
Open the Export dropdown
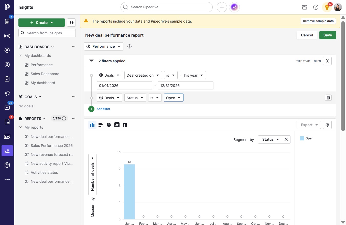tap(309, 125)
